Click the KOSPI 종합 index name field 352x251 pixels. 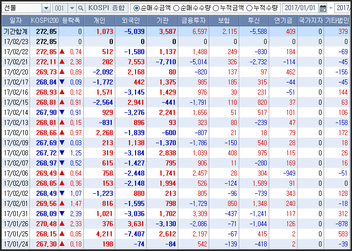coord(107,8)
